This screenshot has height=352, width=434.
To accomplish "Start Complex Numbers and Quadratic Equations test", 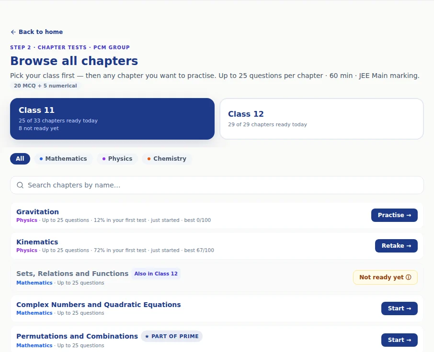I will (x=399, y=308).
